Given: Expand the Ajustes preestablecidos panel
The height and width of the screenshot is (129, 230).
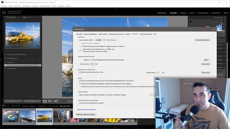Looking at the screenshot, I should click(x=5, y=54).
